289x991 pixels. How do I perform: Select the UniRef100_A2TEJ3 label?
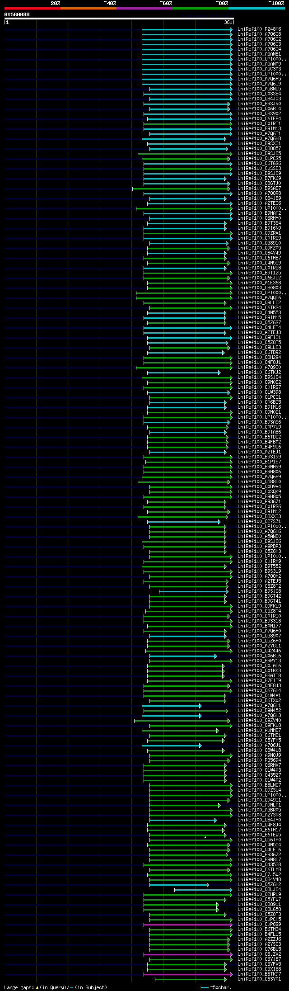(x=259, y=333)
